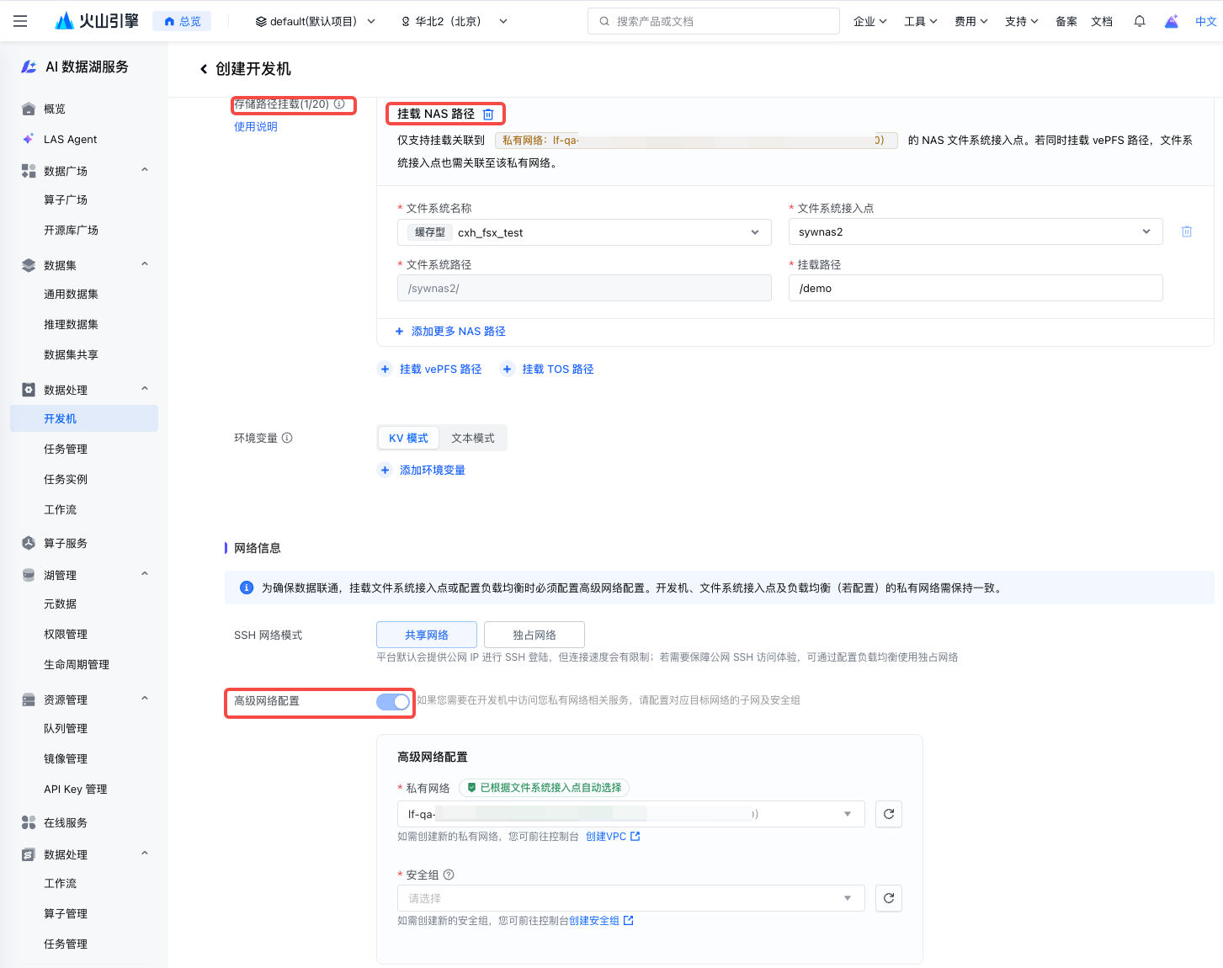
Task: Choose 共享网络 SSH network mode
Action: 427,635
